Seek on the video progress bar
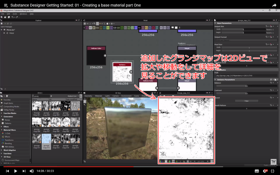This screenshot has width=280, height=175. (x=140, y=167)
